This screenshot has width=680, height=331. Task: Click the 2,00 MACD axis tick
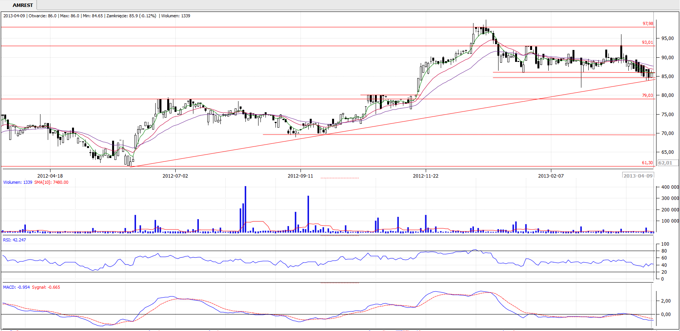[x=666, y=301]
